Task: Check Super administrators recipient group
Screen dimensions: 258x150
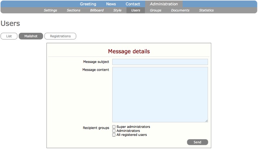Action: coord(114,127)
